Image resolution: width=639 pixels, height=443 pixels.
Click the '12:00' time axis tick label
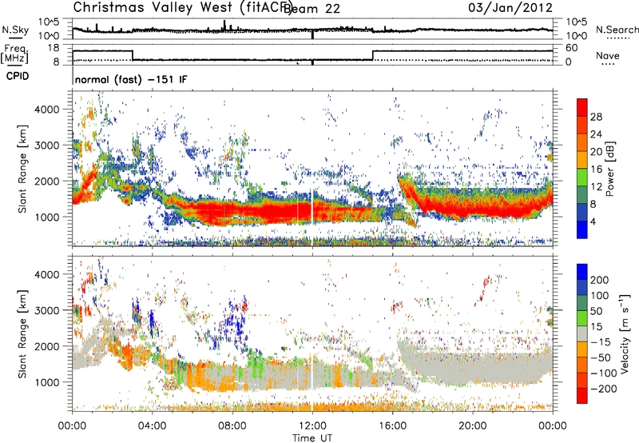(x=312, y=426)
